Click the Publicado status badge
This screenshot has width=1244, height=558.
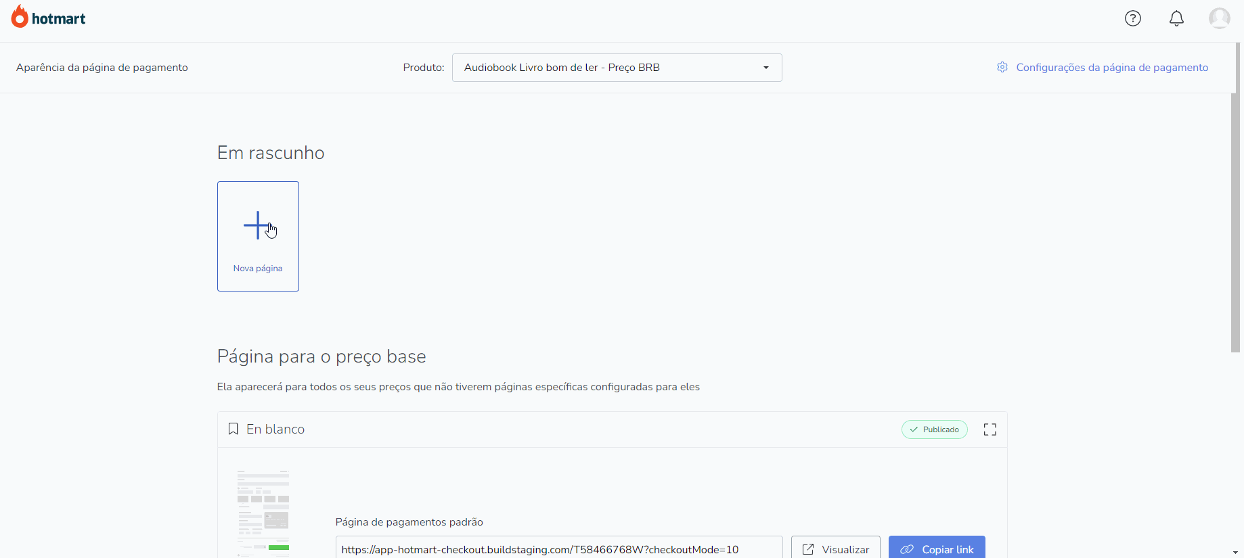(935, 429)
